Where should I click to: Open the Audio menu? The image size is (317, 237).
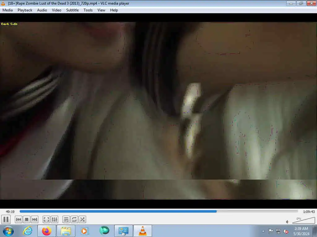click(42, 10)
